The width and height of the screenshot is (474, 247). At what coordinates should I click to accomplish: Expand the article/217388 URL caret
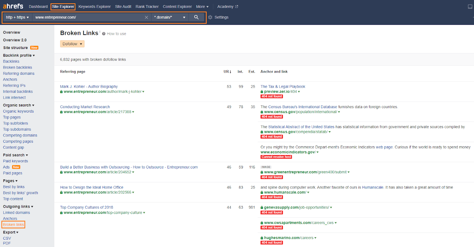133,112
